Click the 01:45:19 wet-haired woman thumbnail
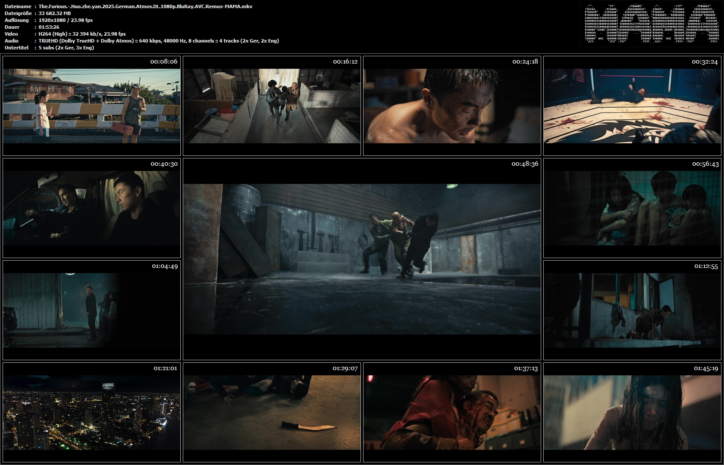The height and width of the screenshot is (465, 724). 632,412
